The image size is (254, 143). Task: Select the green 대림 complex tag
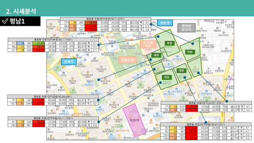point(167,77)
